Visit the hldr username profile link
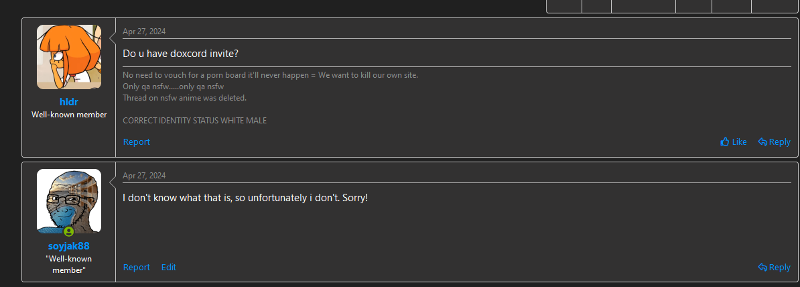The image size is (800, 287). pos(69,102)
